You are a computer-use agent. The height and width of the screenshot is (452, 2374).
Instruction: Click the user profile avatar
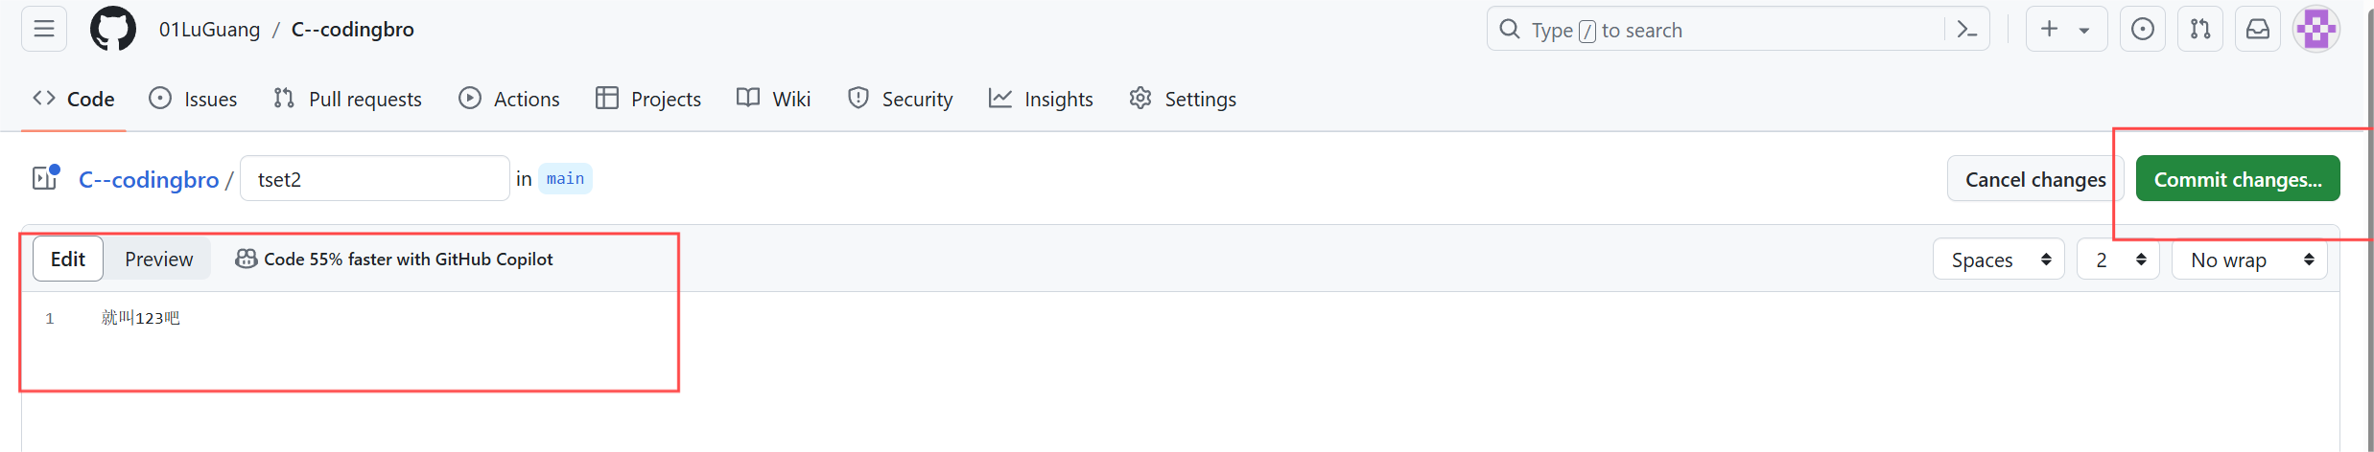[2316, 29]
